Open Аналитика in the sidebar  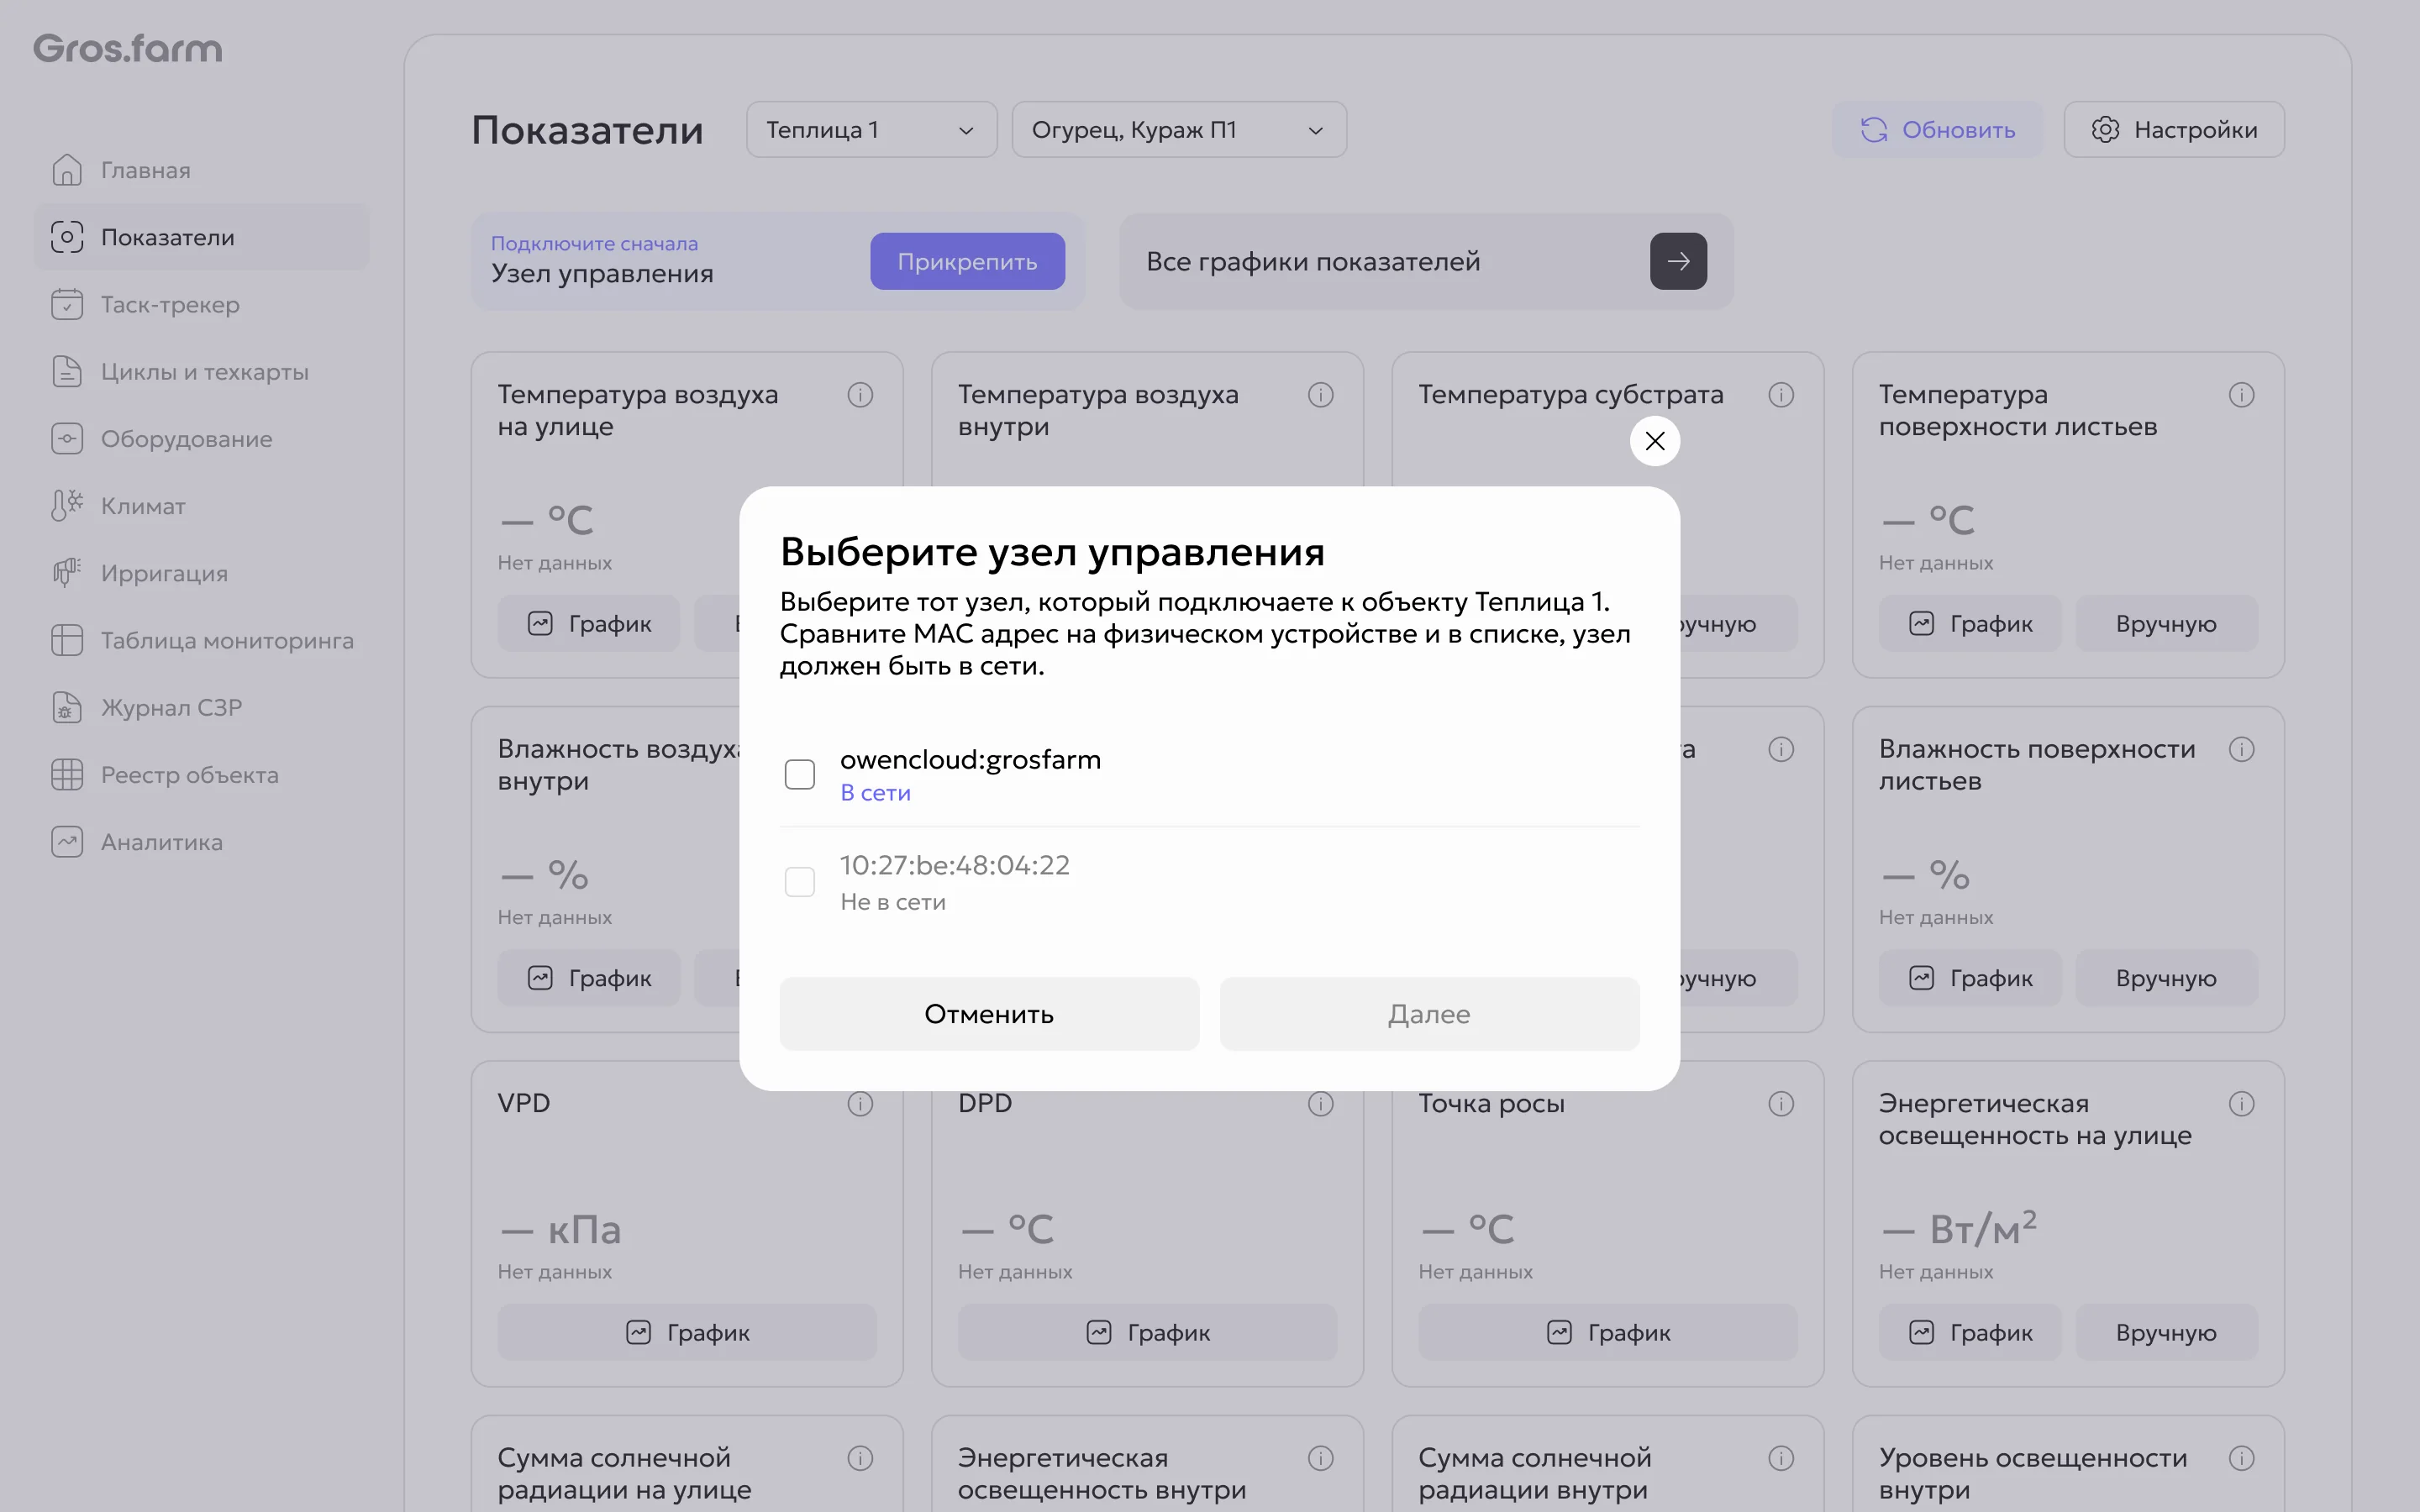click(201, 841)
